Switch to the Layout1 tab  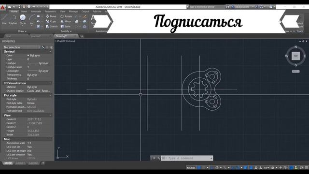(20, 163)
